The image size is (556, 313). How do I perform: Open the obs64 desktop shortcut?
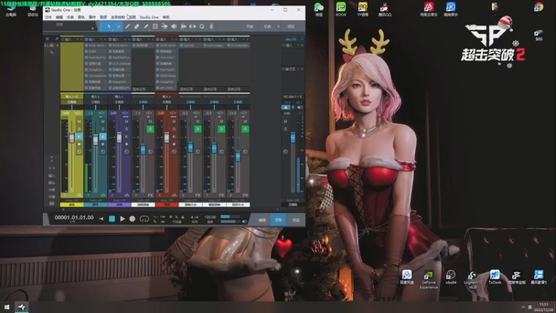450,277
